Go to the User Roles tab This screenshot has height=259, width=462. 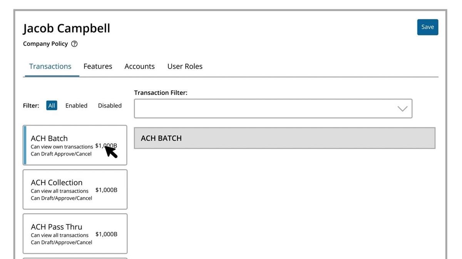click(185, 66)
